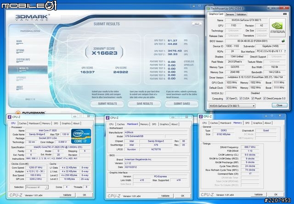294x204 pixels.
Task: Open Mainboard tab in the CPU-Z Memory window
Action: (226, 123)
